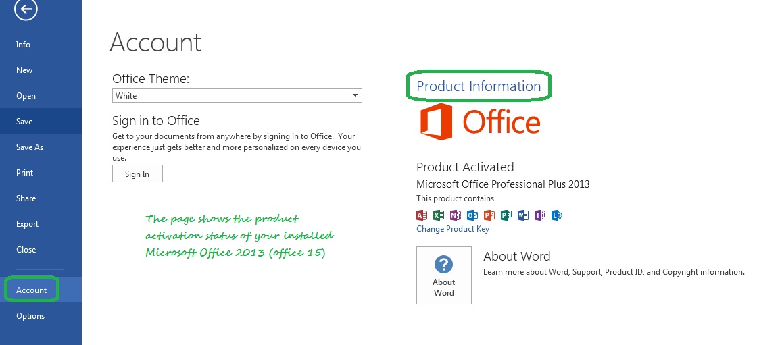Click the orange Office logo
This screenshot has height=345, width=782.
480,122
